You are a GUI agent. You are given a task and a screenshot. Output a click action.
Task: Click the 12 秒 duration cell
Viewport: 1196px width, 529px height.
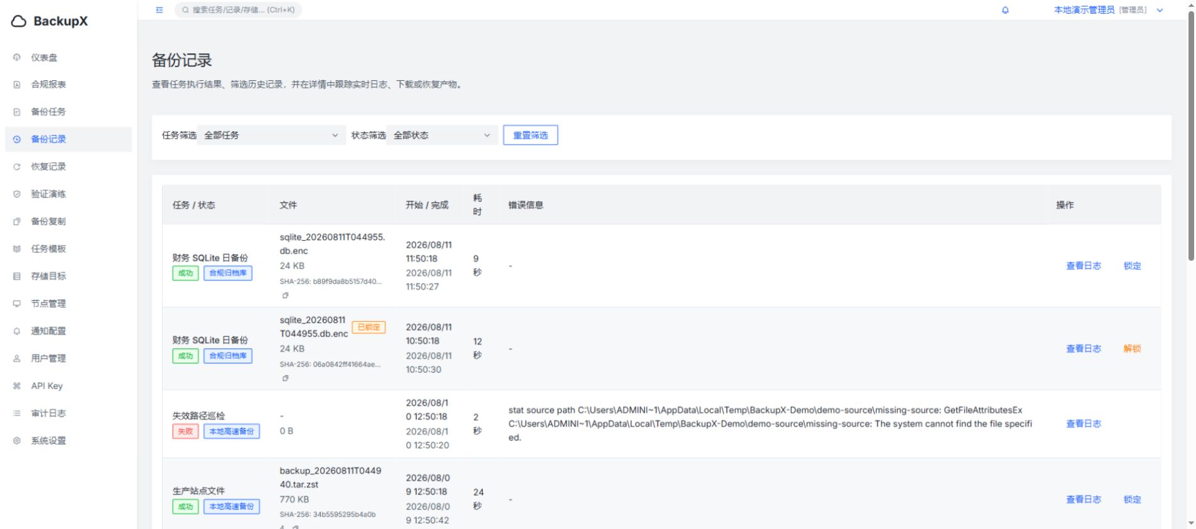point(478,349)
